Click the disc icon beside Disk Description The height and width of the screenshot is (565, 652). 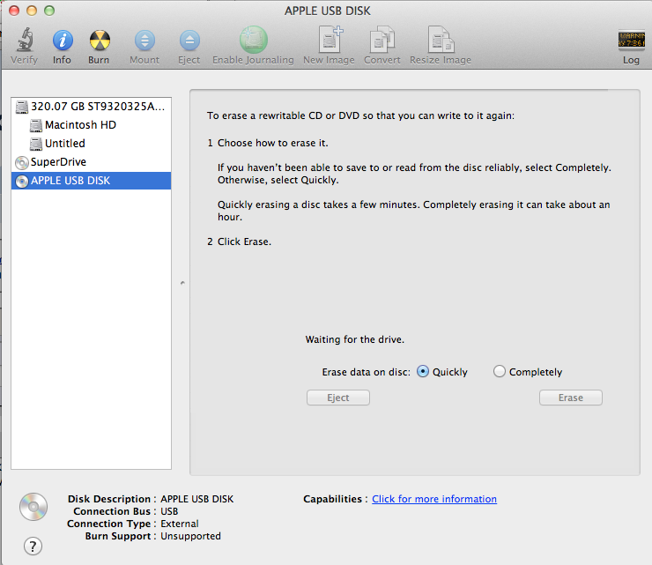tap(33, 507)
